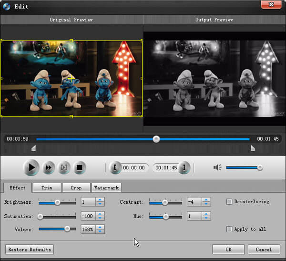Click the current time 00:00:59 label
The width and height of the screenshot is (286, 261).
tap(18, 139)
